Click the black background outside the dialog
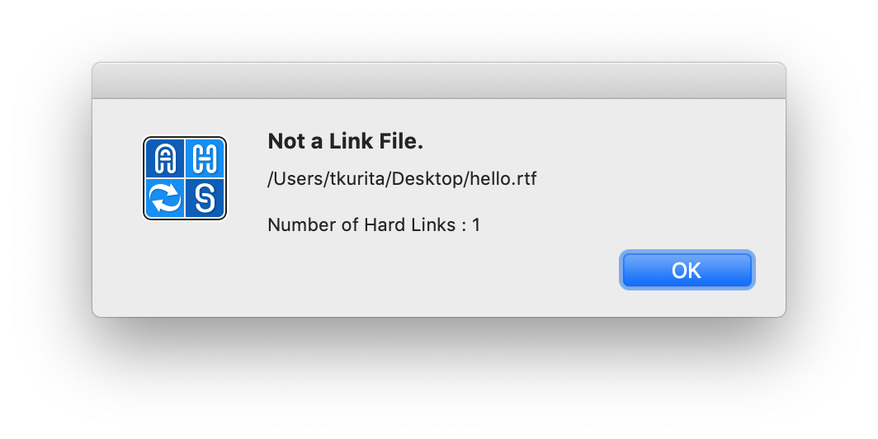 tap(438, 380)
